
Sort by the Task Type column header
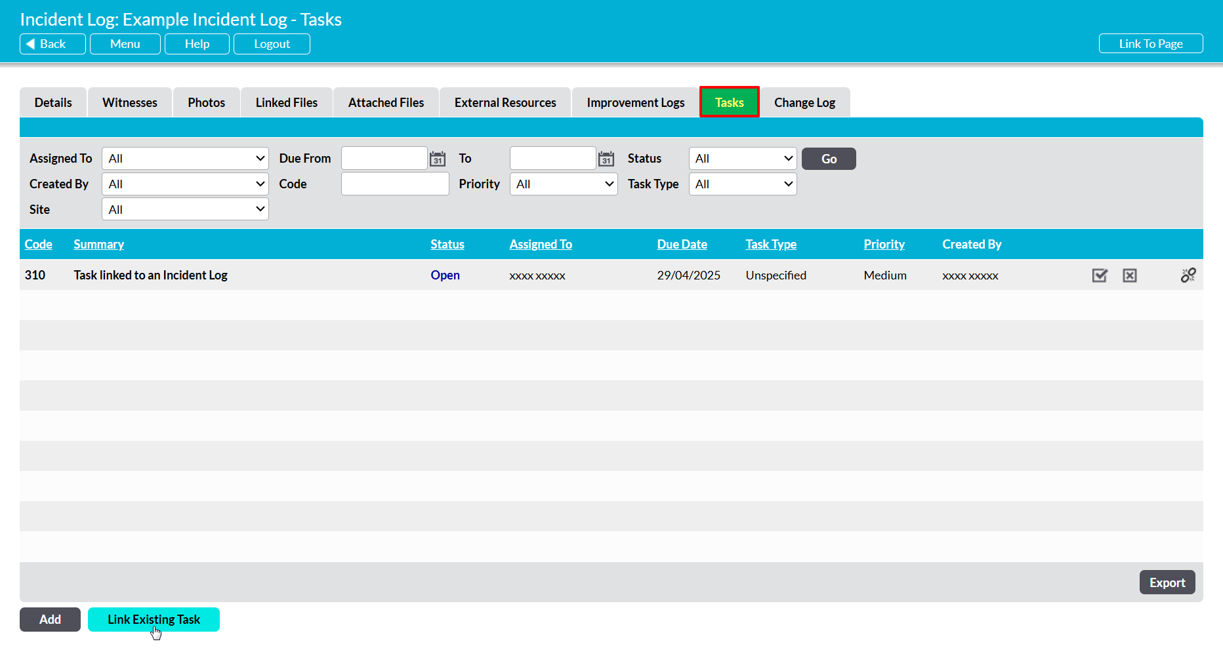(x=771, y=244)
